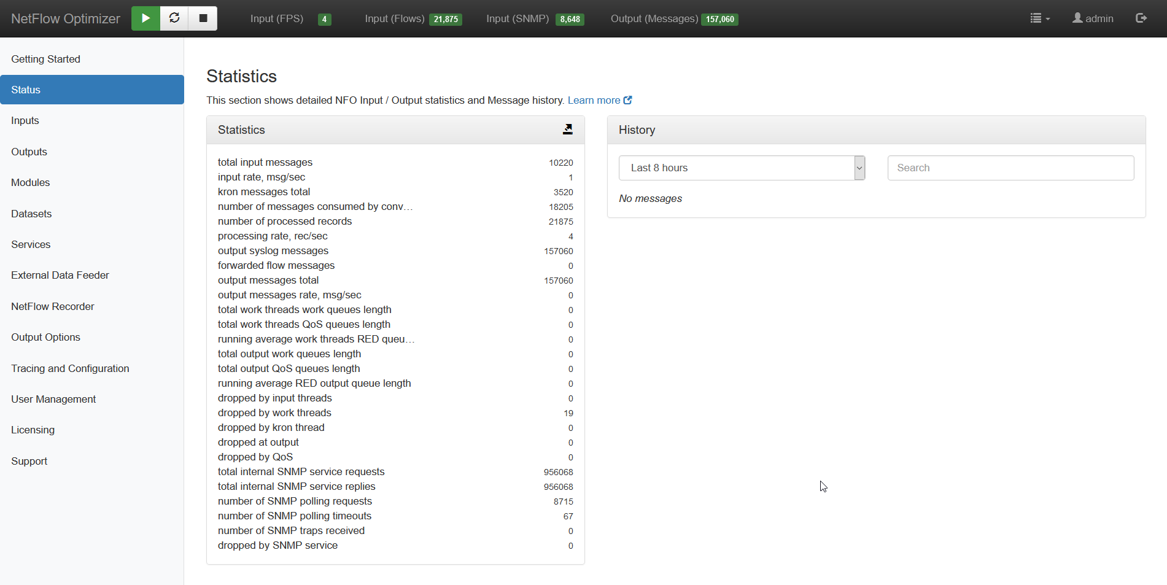This screenshot has height=585, width=1167.
Task: Click 'output syslog messages' label
Action: (x=273, y=250)
